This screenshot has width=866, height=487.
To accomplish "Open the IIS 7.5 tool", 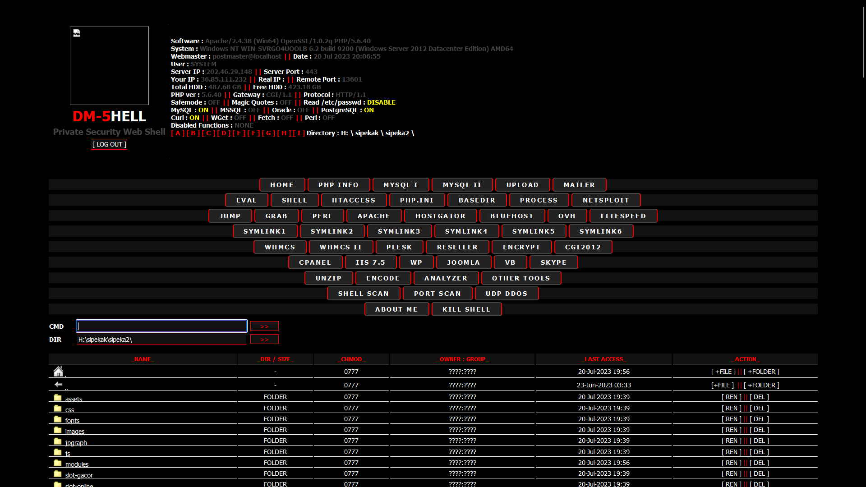I will tap(371, 262).
